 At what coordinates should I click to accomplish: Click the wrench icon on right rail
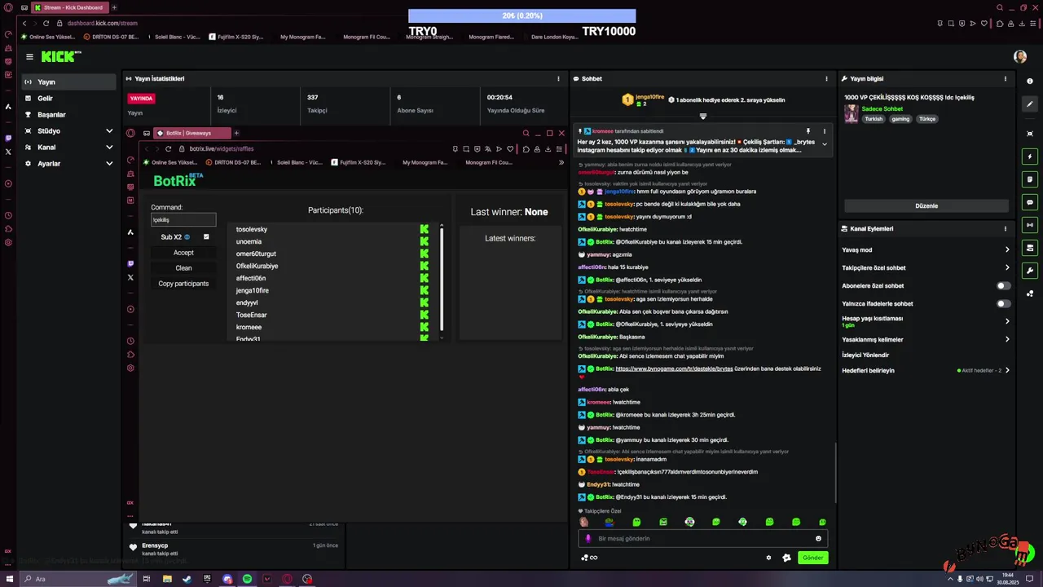pyautogui.click(x=1030, y=271)
